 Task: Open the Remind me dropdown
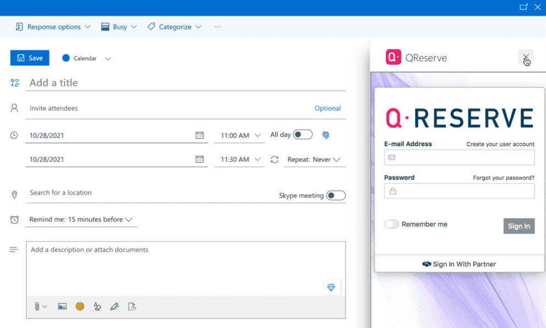(x=81, y=219)
